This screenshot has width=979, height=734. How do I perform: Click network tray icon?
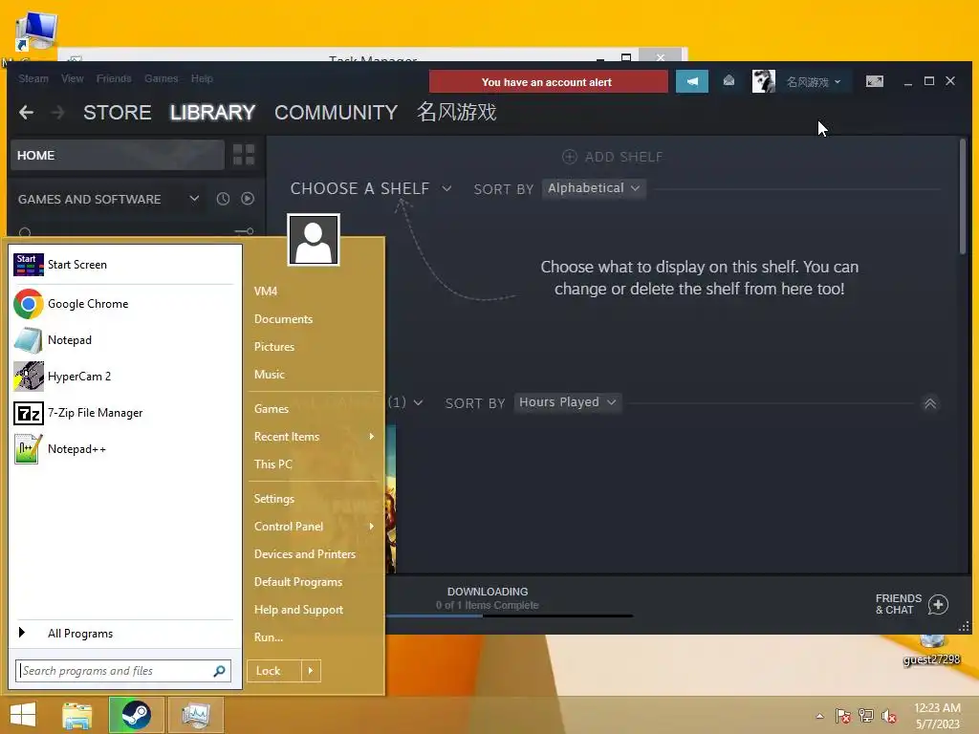pyautogui.click(x=866, y=716)
